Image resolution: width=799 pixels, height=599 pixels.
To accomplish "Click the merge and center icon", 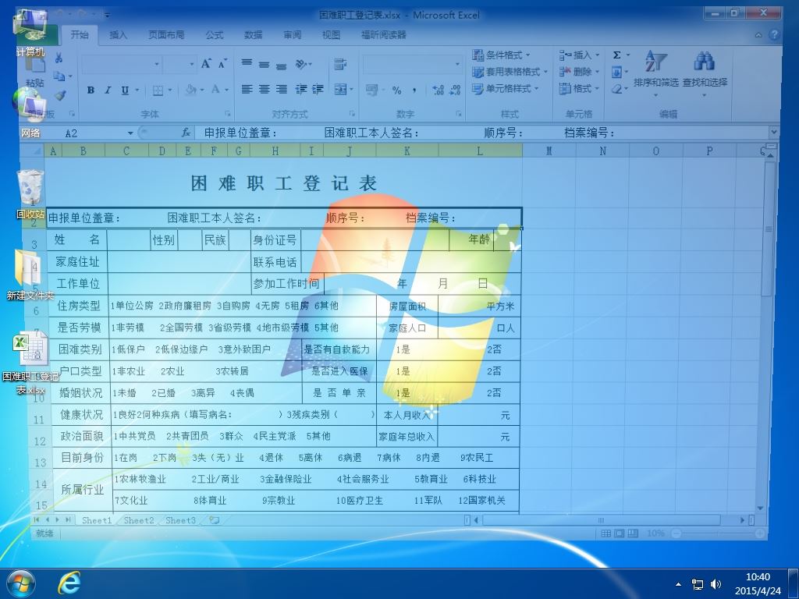I will [x=340, y=90].
